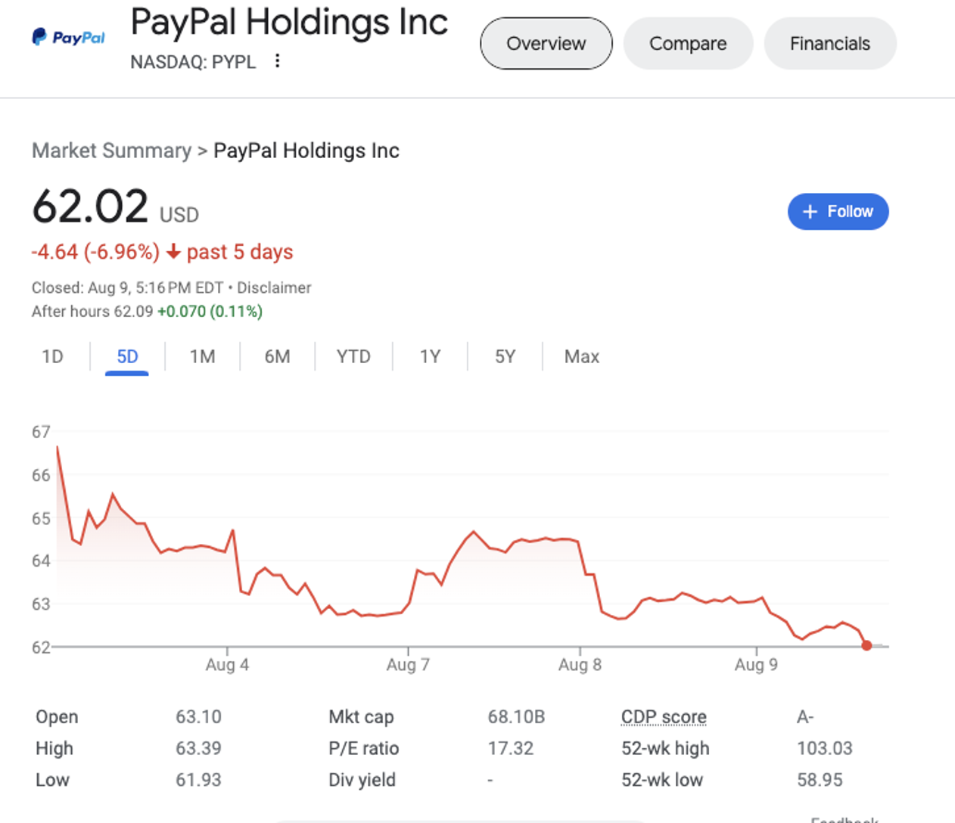This screenshot has width=955, height=823.
Task: Select the 1D time range
Action: point(52,356)
